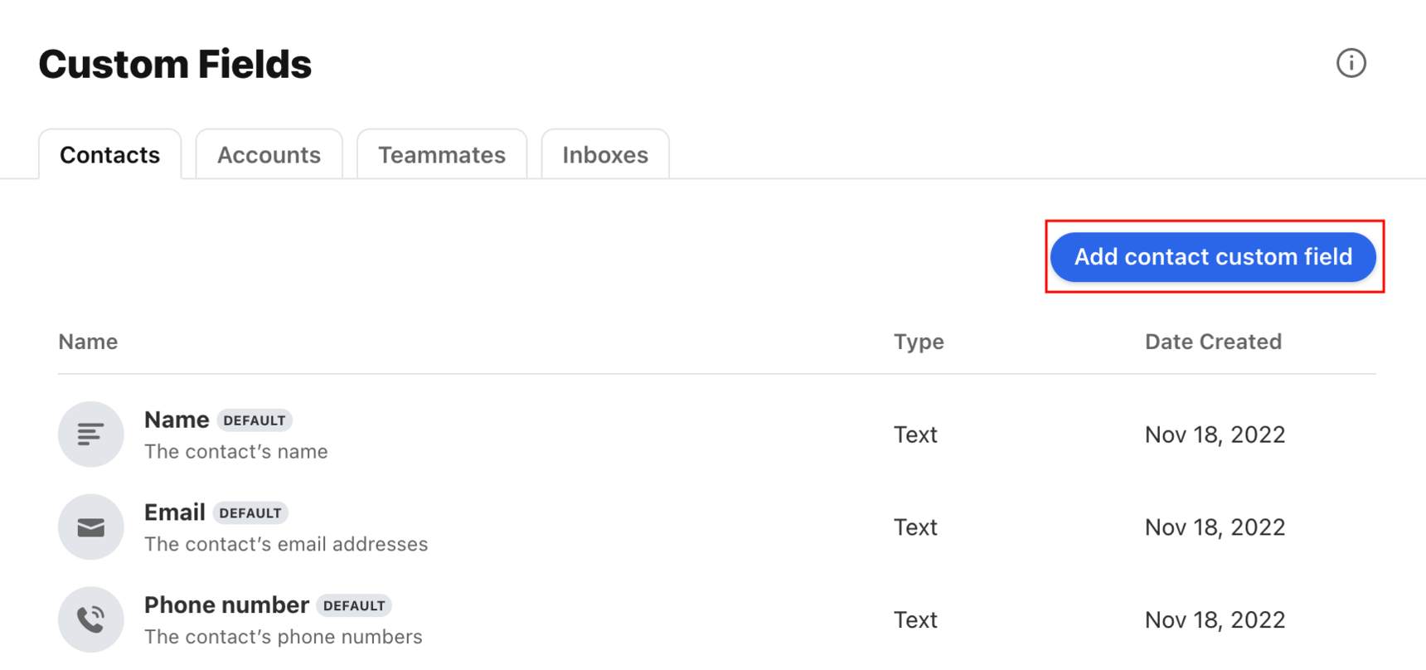
Task: Click the DEFAULT badge next to Name
Action: tap(255, 420)
